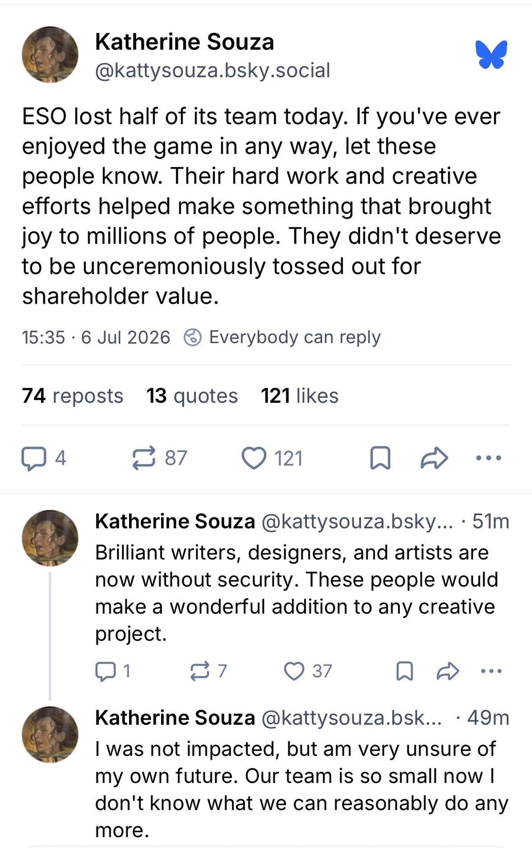Bookmark the main ESO layoffs post
This screenshot has width=532, height=848.
(x=380, y=458)
